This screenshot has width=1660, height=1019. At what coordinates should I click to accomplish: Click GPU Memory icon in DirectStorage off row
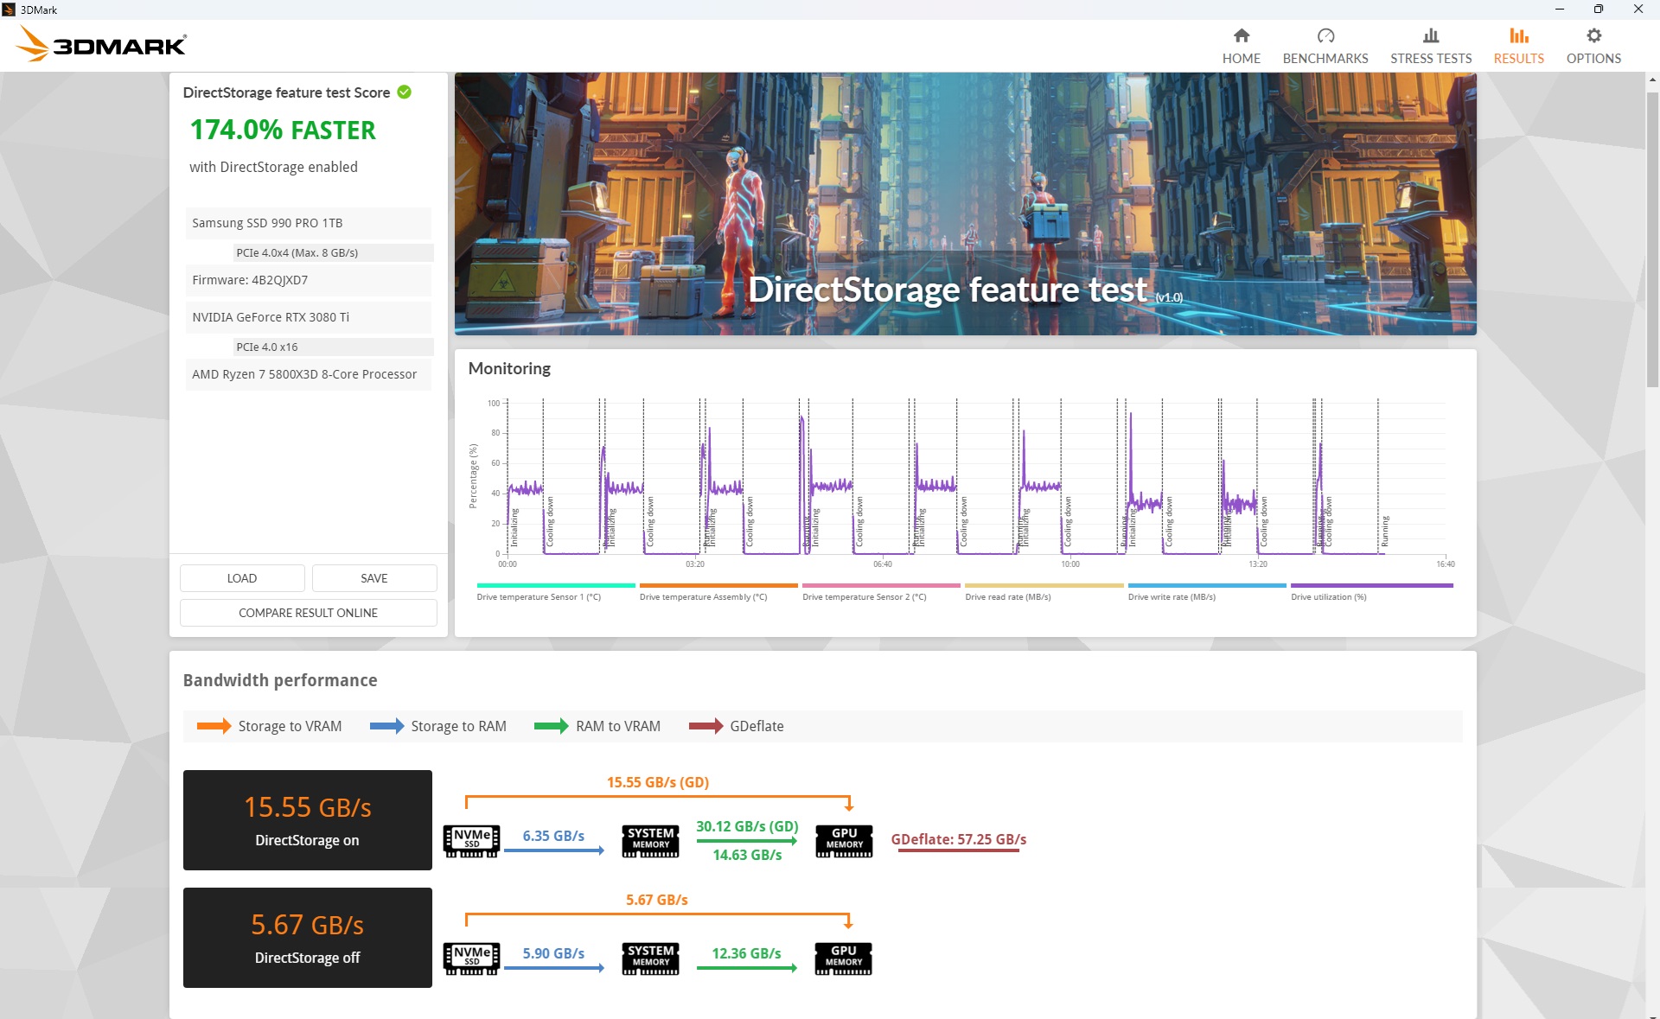pyautogui.click(x=843, y=958)
